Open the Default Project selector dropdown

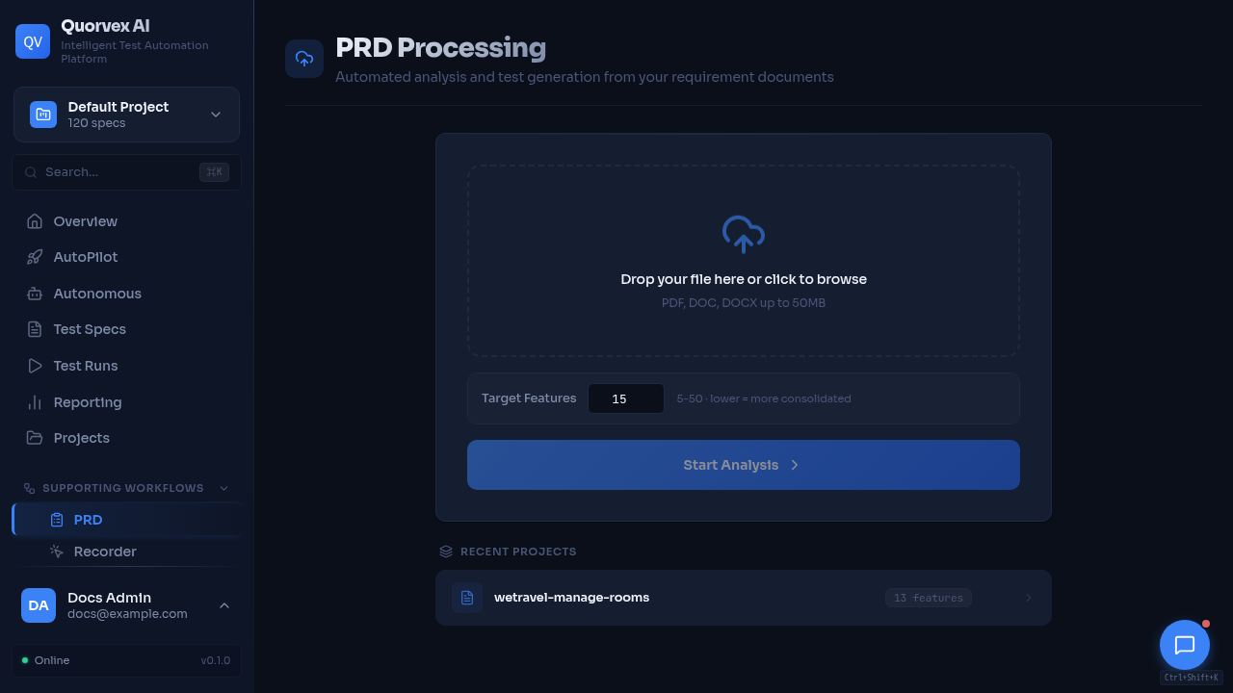coord(126,115)
